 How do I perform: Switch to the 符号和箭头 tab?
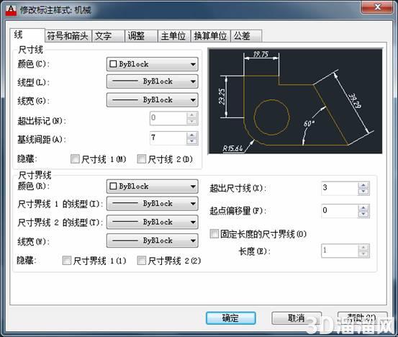tap(68, 36)
